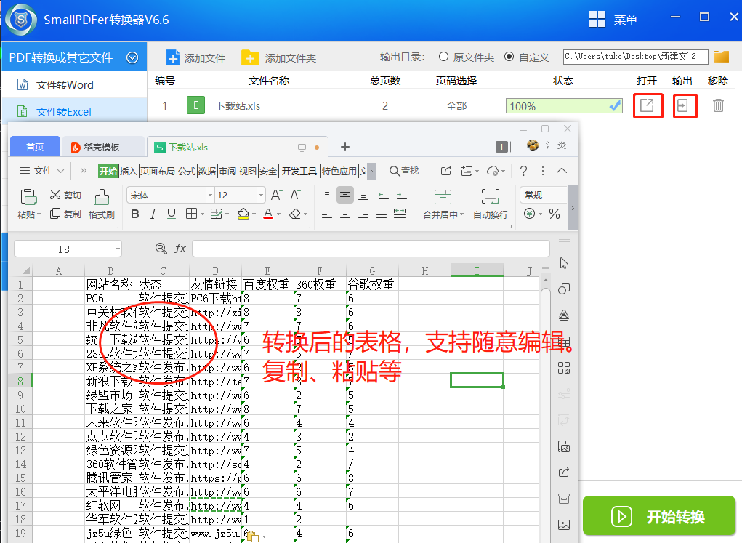
Task: Add a new WPS tab with plus icon
Action: point(345,148)
